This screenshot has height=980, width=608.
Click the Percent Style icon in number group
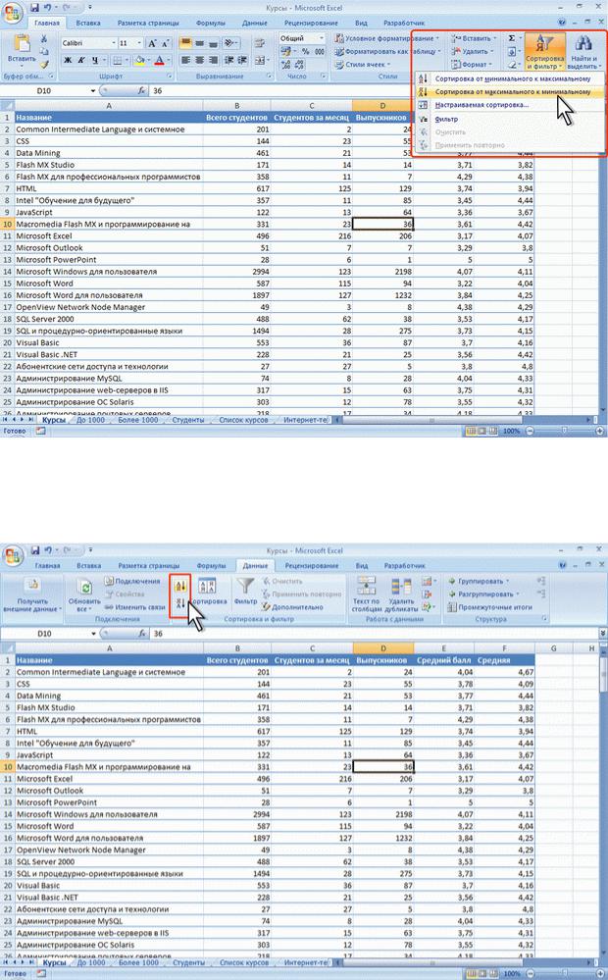point(306,51)
